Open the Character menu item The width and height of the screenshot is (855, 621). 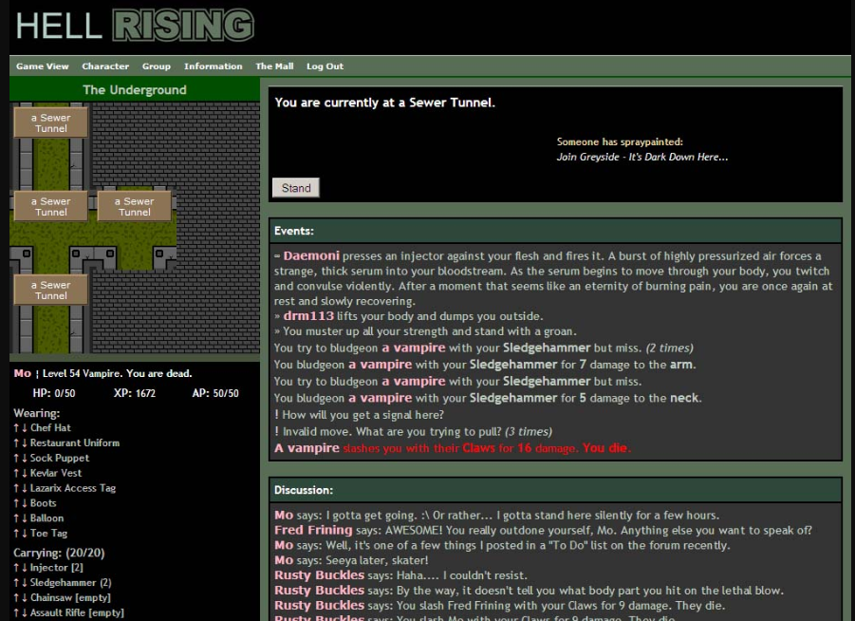(x=105, y=66)
